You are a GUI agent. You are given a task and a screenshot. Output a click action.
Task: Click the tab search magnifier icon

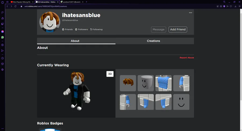tap(224, 2)
